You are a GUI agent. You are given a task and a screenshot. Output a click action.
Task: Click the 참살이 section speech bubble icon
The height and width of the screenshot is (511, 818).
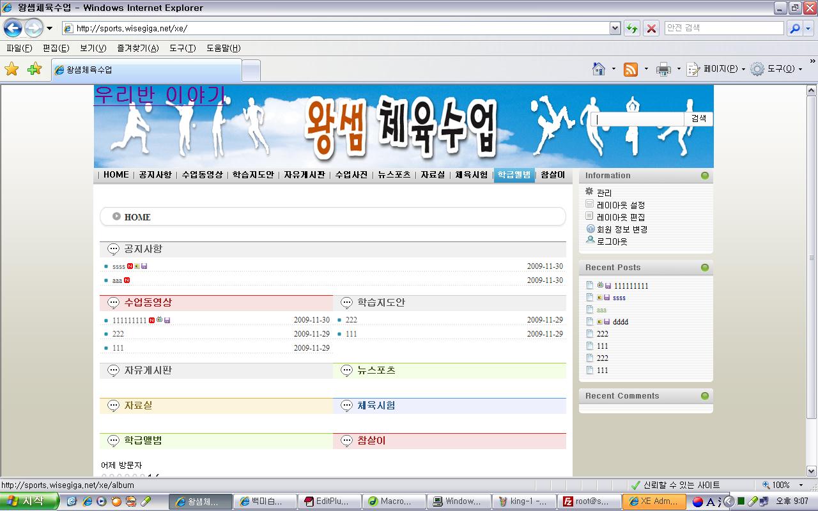point(346,441)
